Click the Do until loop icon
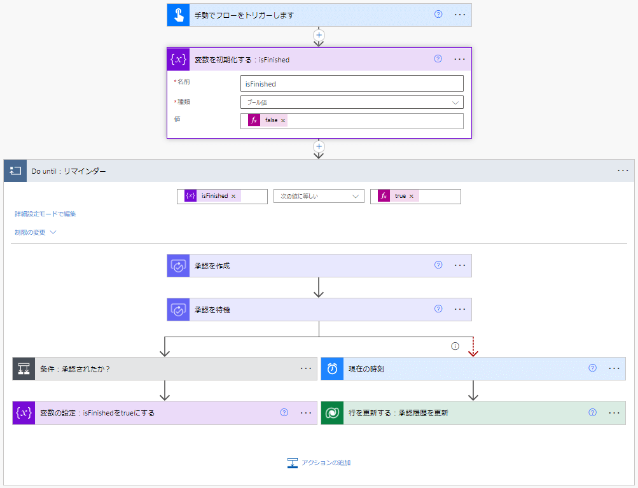The height and width of the screenshot is (488, 638). pos(15,171)
